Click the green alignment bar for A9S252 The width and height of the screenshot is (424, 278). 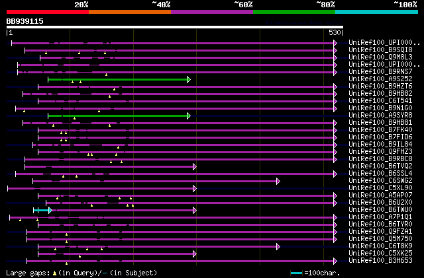[x=119, y=79]
